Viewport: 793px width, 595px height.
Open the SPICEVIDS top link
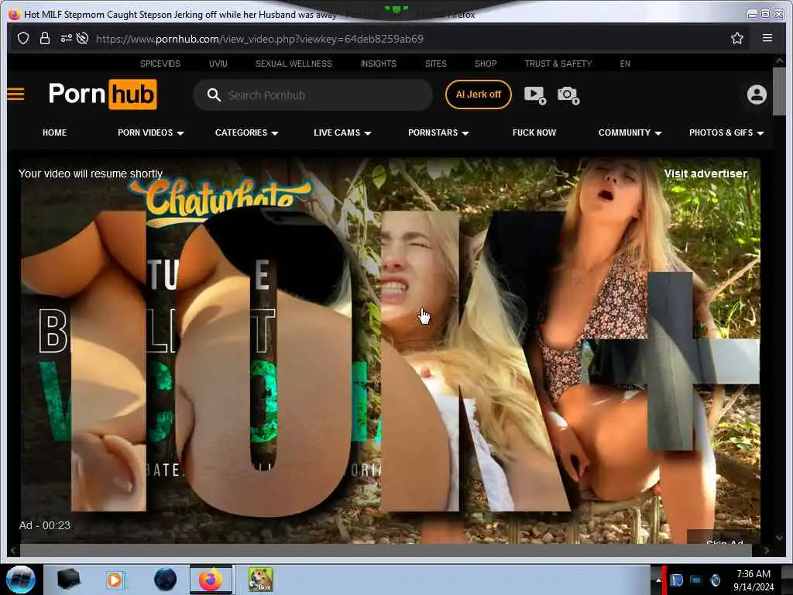160,64
